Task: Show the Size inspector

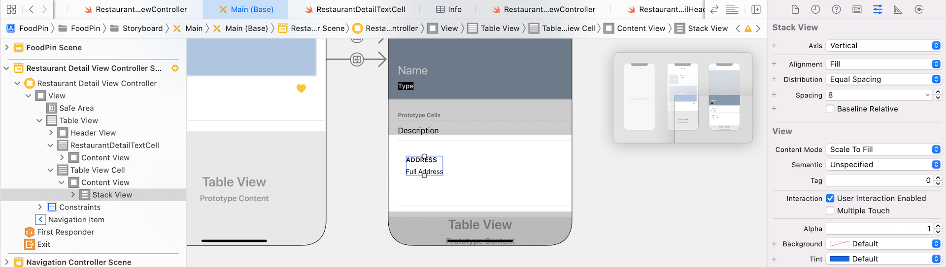Action: tap(898, 9)
